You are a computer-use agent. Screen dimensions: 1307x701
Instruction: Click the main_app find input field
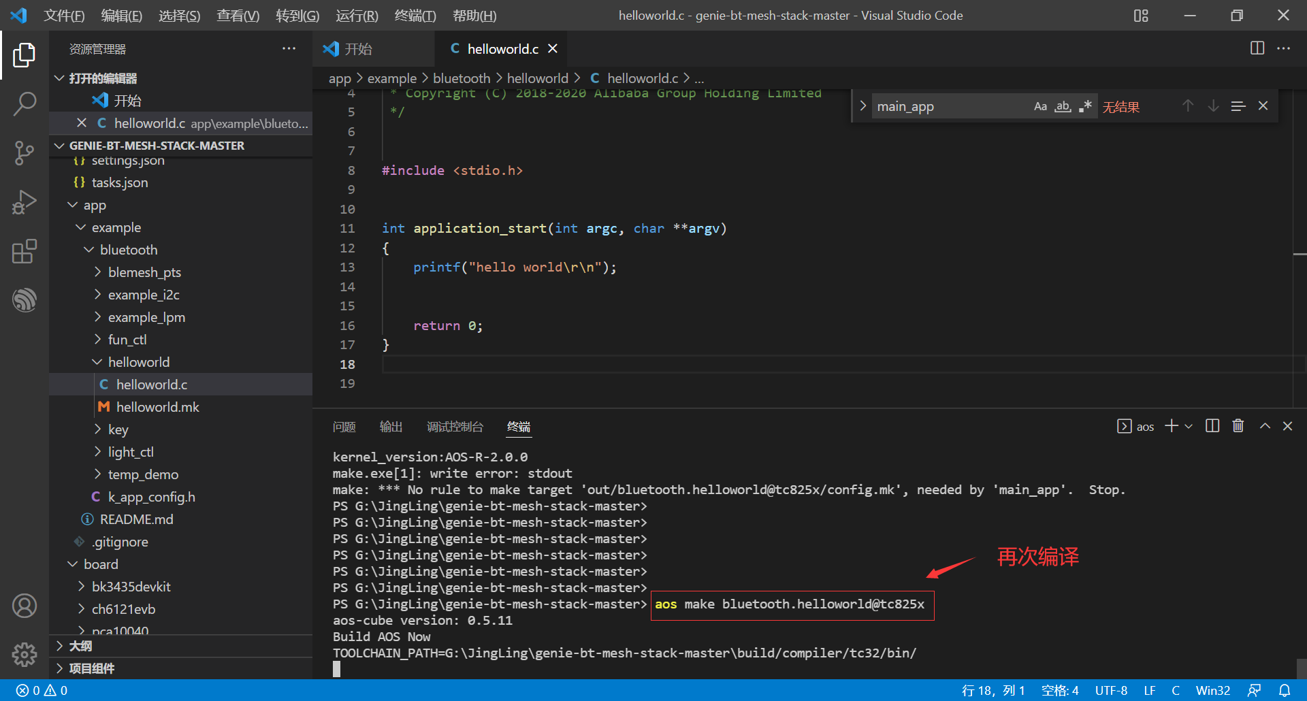click(x=950, y=106)
